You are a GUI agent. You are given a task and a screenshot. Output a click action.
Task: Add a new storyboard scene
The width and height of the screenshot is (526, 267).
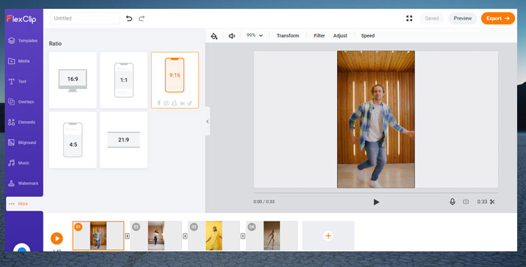coord(328,236)
